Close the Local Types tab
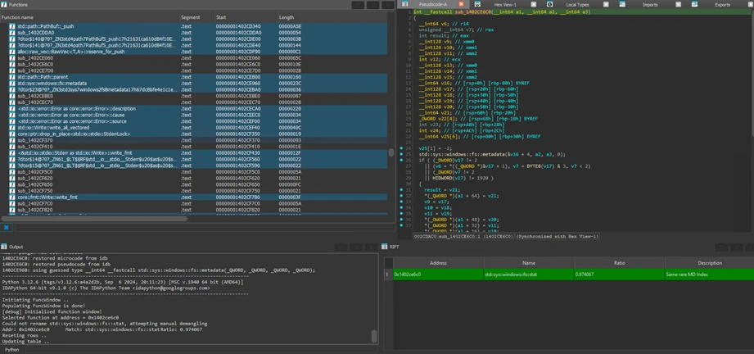 [x=605, y=5]
